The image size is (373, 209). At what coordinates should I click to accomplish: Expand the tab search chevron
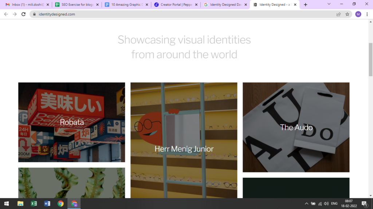coord(329,4)
